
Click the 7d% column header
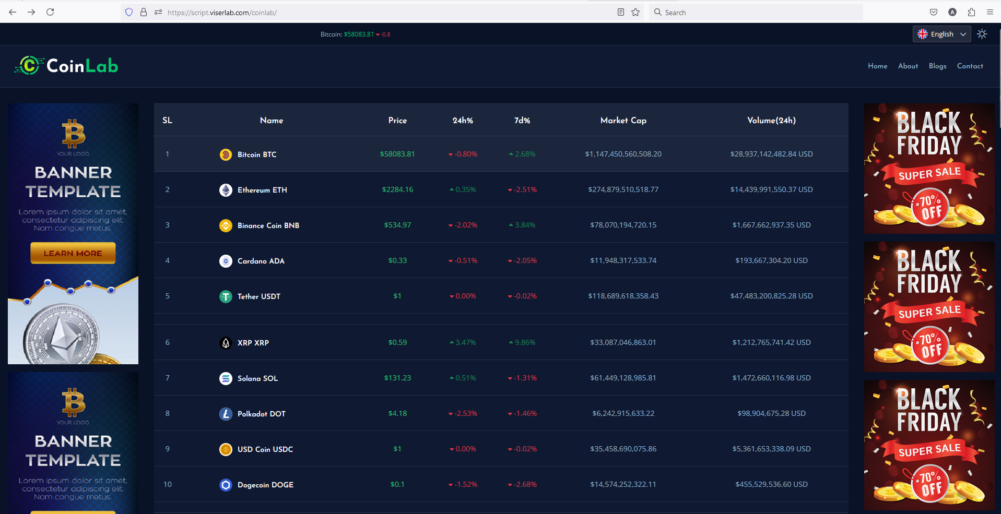(x=522, y=121)
